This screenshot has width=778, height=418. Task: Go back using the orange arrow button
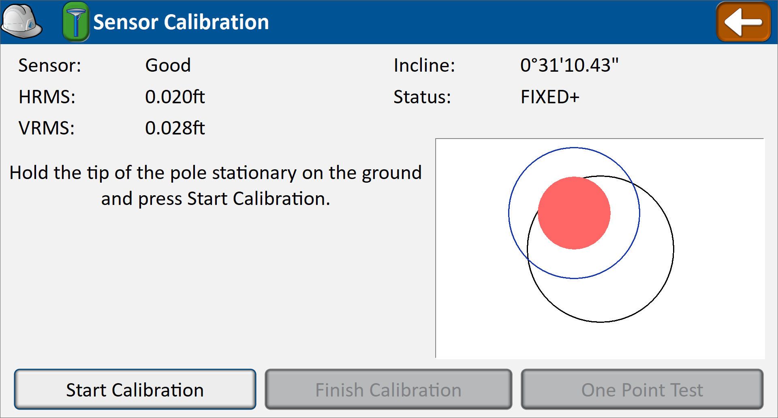pos(744,22)
